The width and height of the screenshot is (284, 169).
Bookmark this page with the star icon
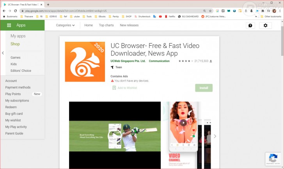(210, 11)
